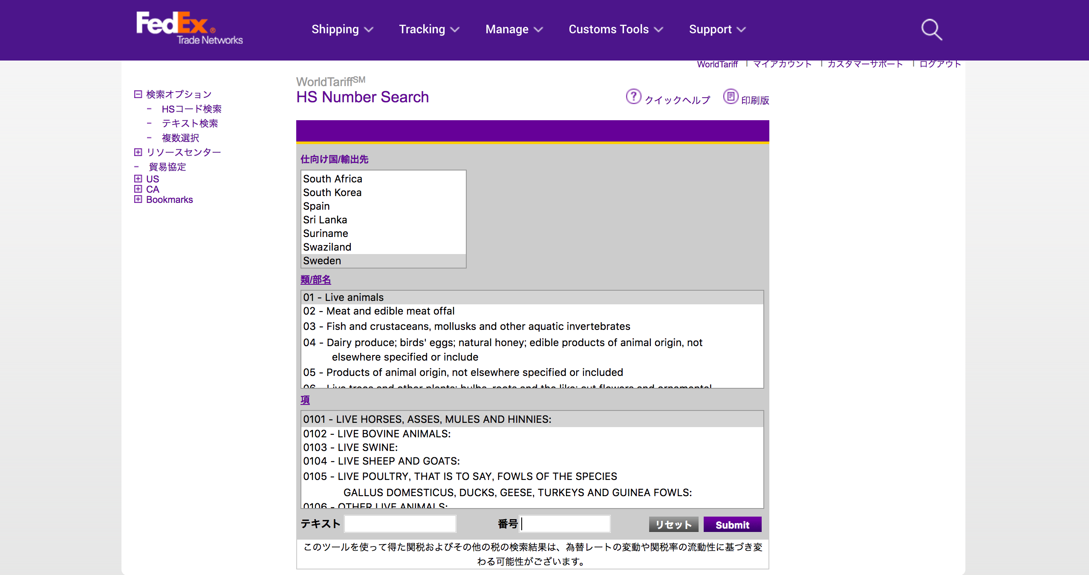
Task: Collapse the 検索オプション tree section
Action: [x=138, y=94]
